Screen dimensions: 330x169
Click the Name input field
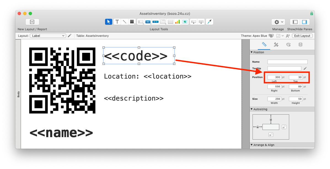coord(288,62)
